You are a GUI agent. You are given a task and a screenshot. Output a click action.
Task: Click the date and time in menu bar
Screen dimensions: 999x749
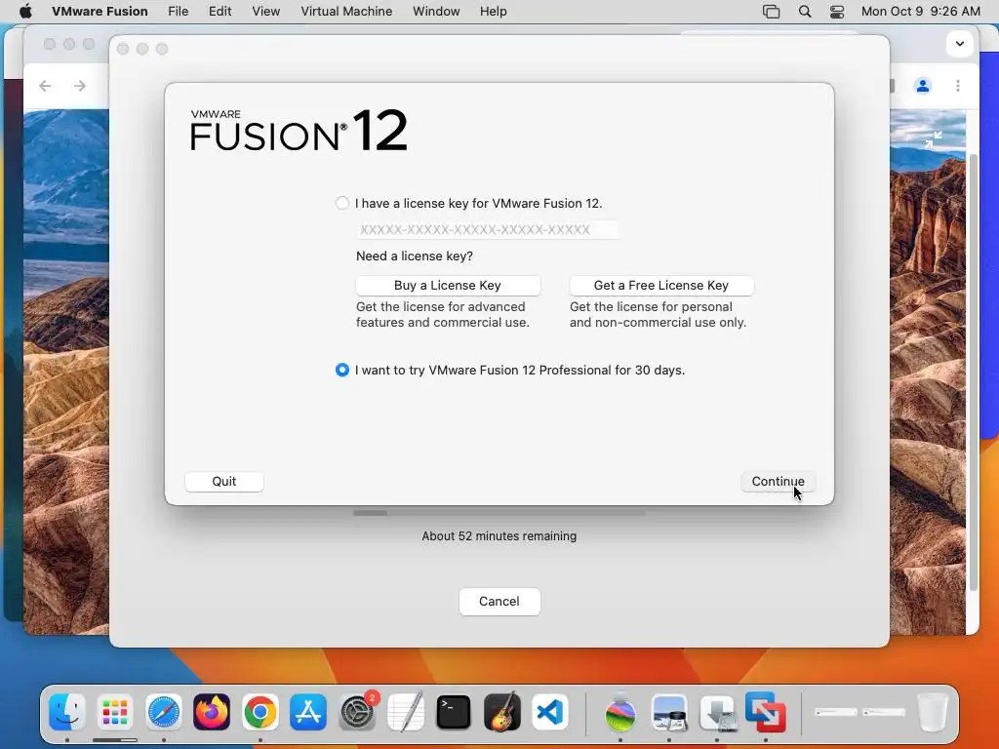tap(921, 11)
